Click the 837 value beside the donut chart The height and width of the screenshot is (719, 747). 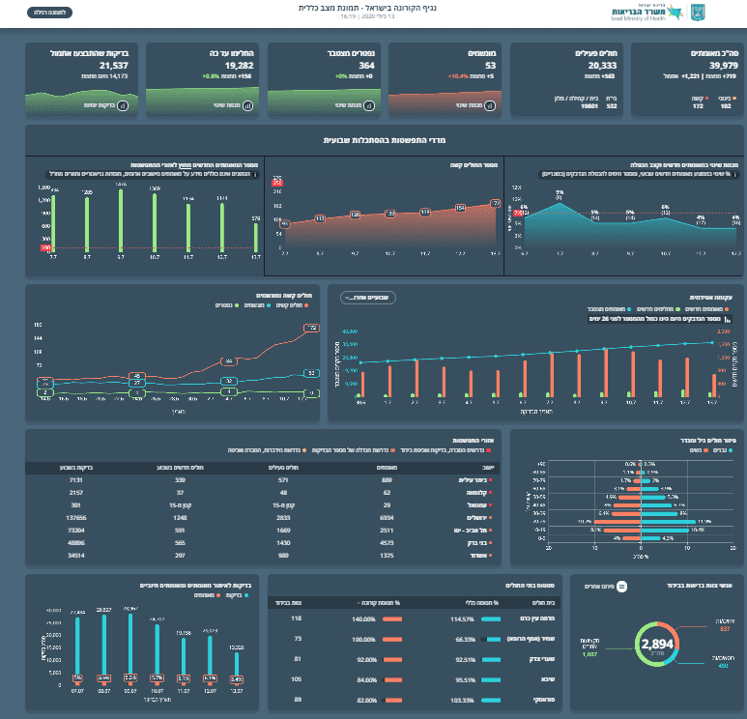tap(725, 629)
